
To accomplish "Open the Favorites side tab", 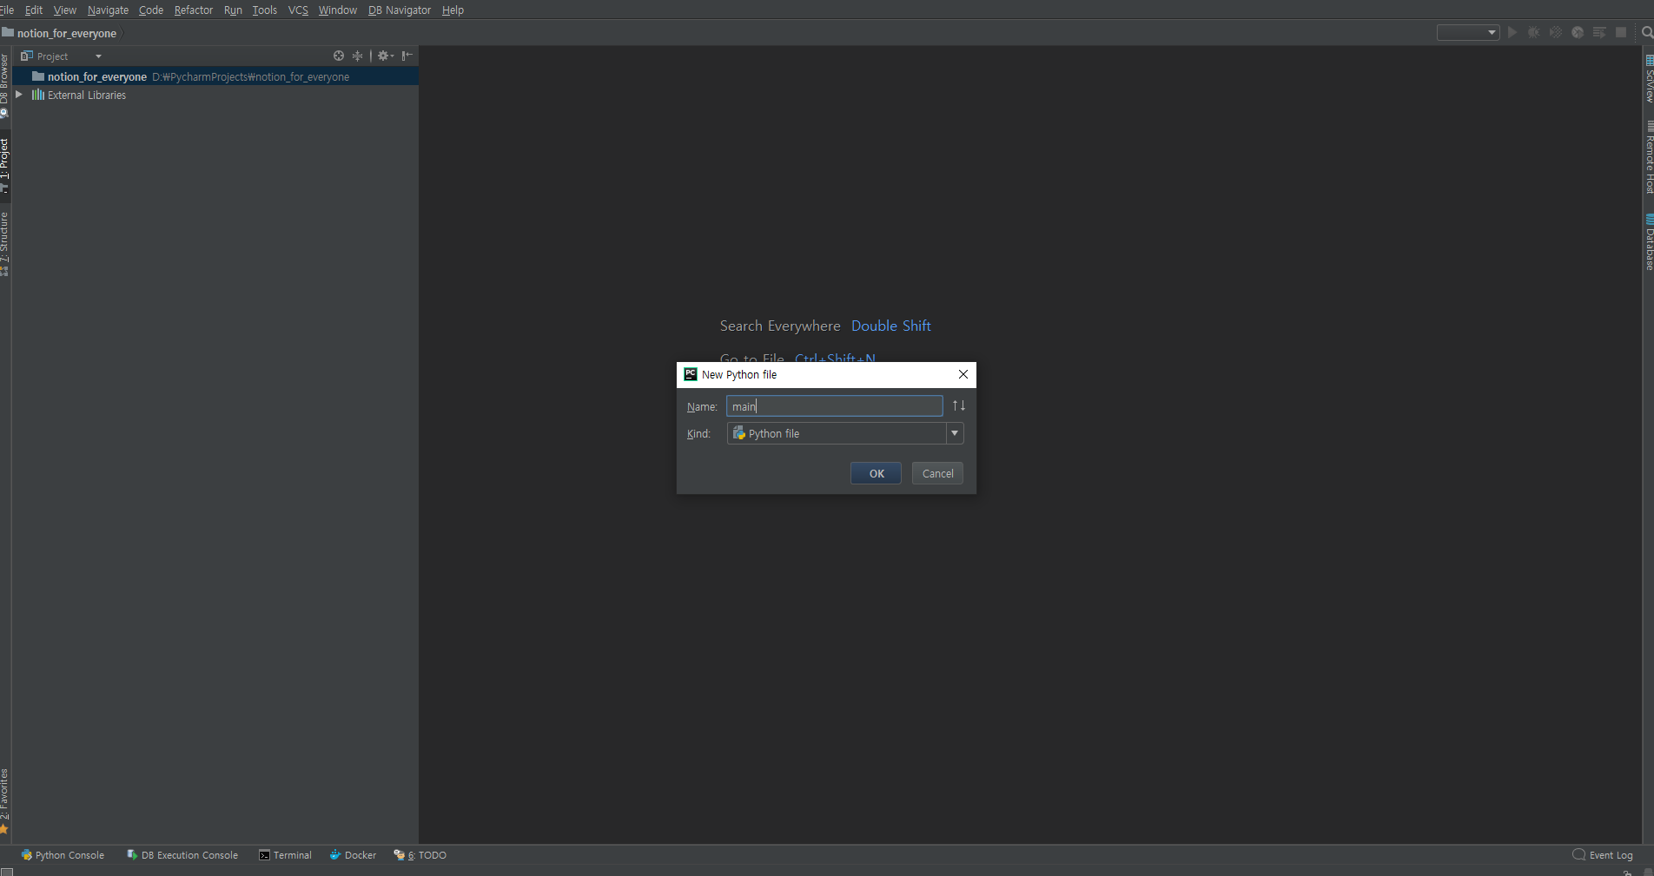I will click(x=4, y=800).
